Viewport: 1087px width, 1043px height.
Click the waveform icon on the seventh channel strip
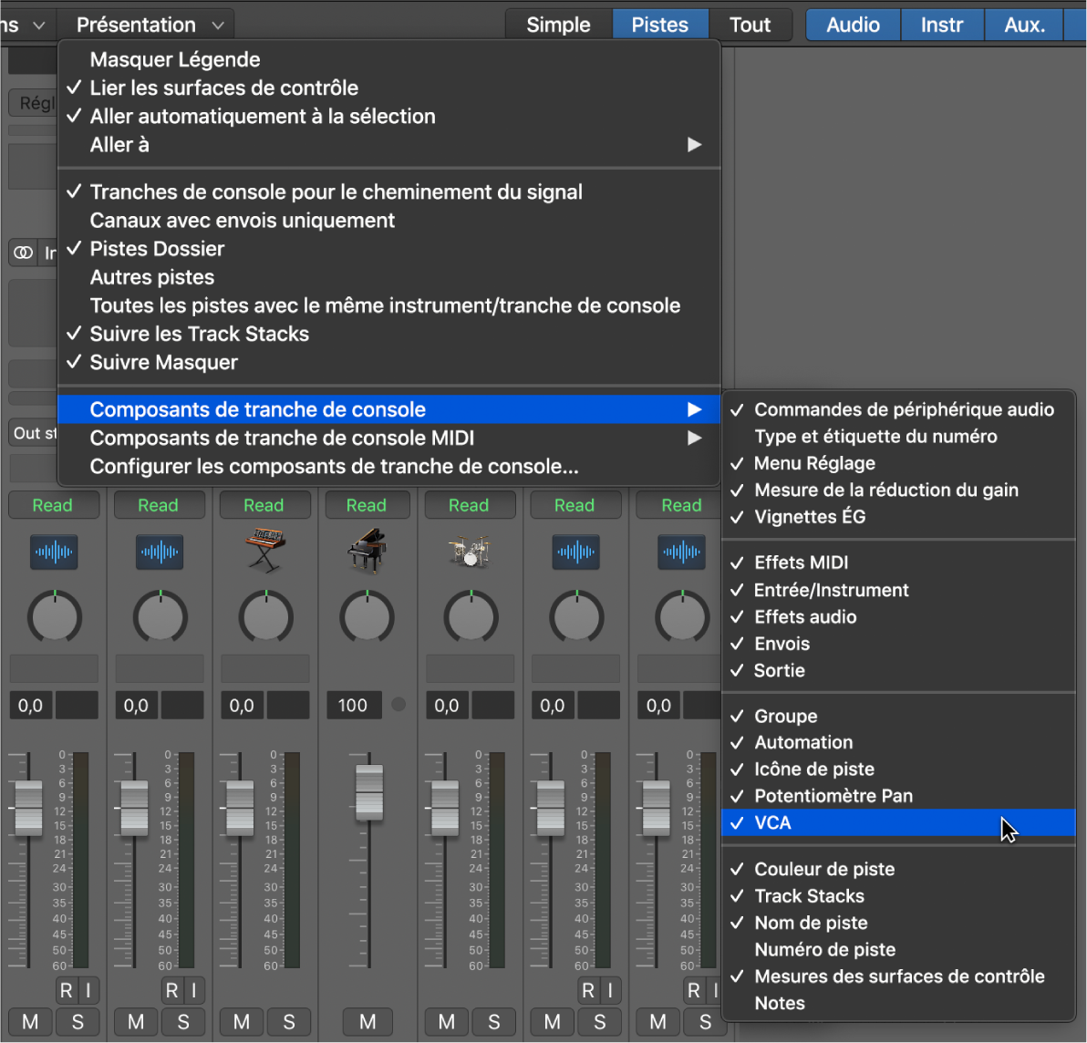point(681,552)
